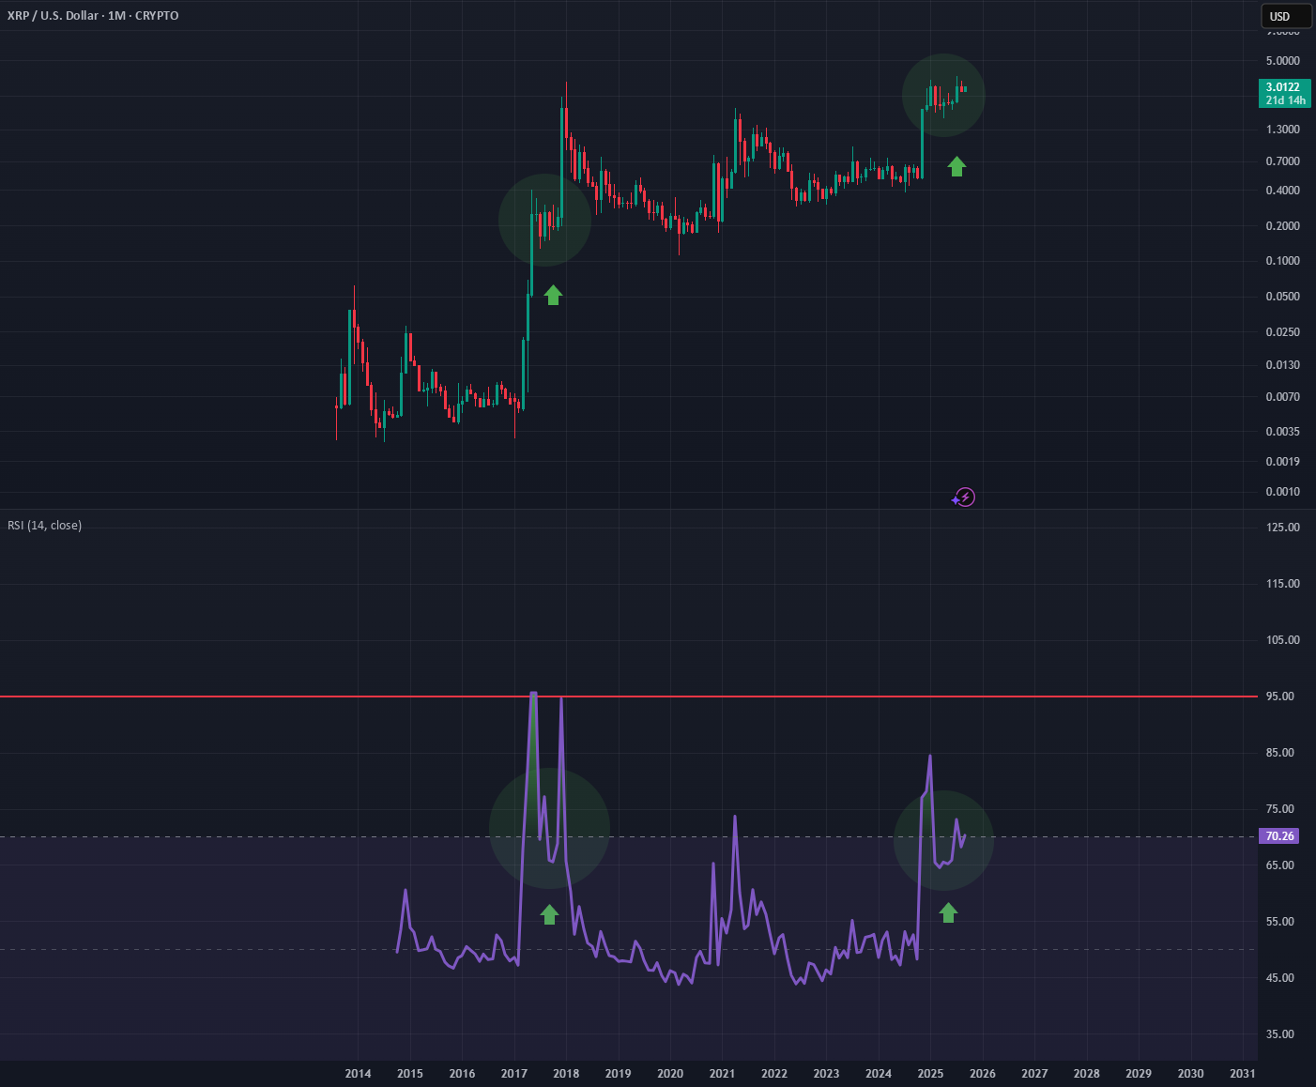
Task: Click the 2024 label on time axis
Action: coord(879,1074)
